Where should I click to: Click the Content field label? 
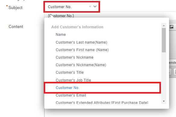16,27
